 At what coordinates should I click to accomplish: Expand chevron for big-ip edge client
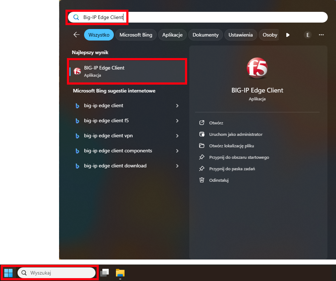(177, 106)
